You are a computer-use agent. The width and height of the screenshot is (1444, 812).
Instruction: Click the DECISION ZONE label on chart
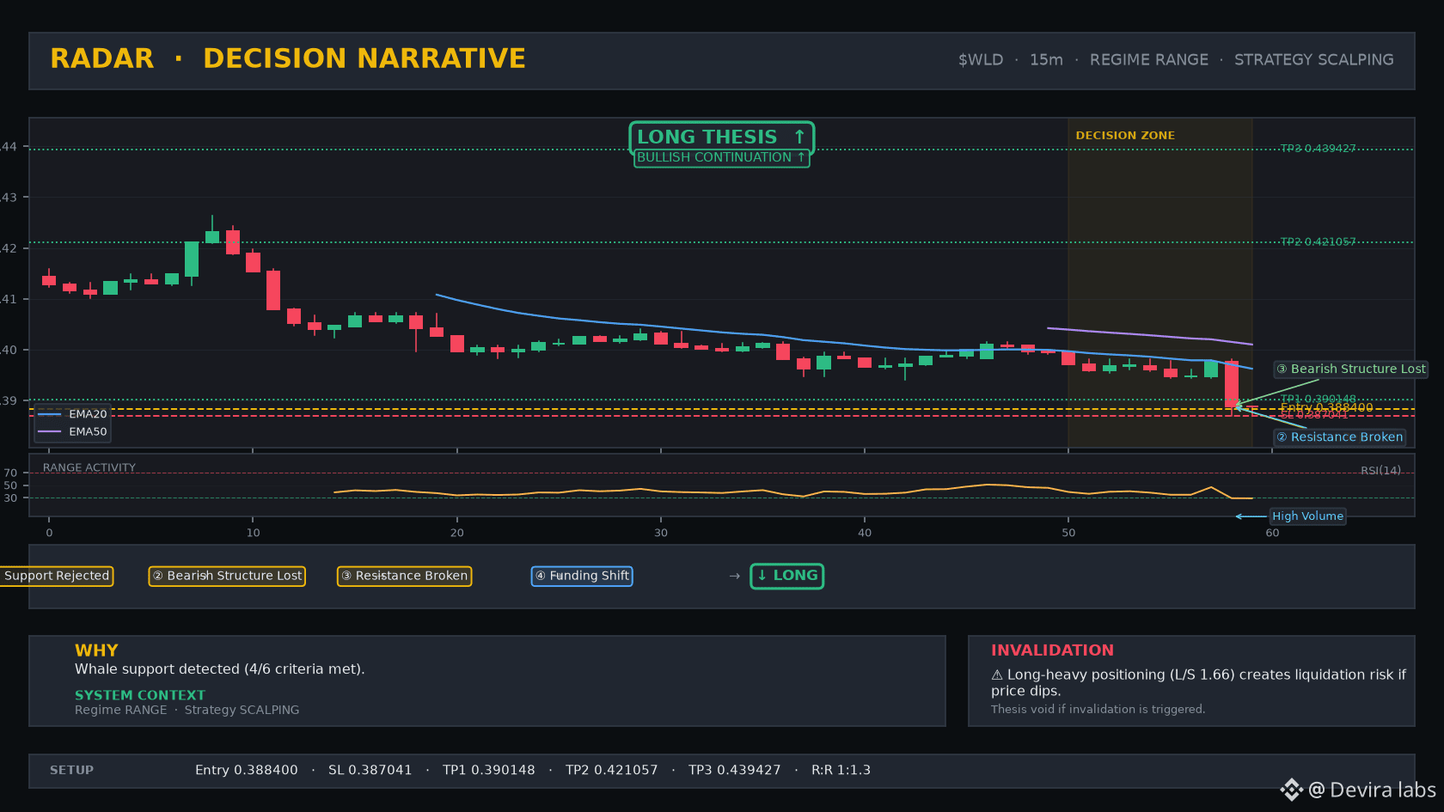(1125, 136)
